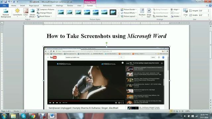Open File Explorer from the taskbar
212x119 pixels.
[13, 116]
